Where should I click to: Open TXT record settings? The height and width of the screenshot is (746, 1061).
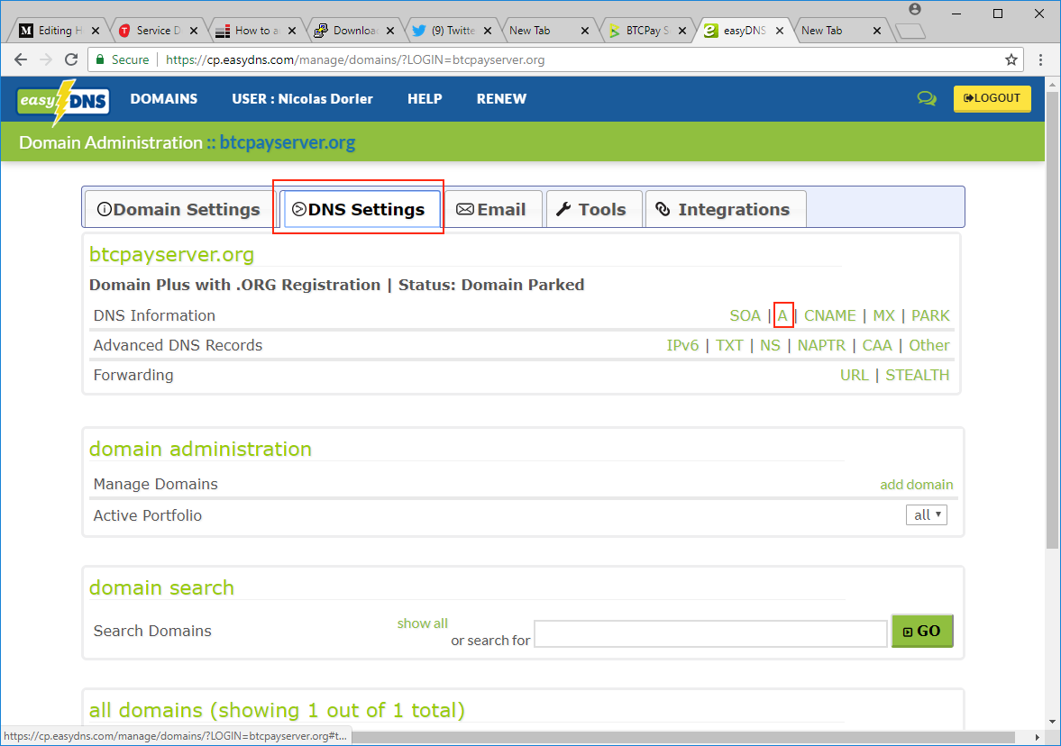[x=729, y=346]
